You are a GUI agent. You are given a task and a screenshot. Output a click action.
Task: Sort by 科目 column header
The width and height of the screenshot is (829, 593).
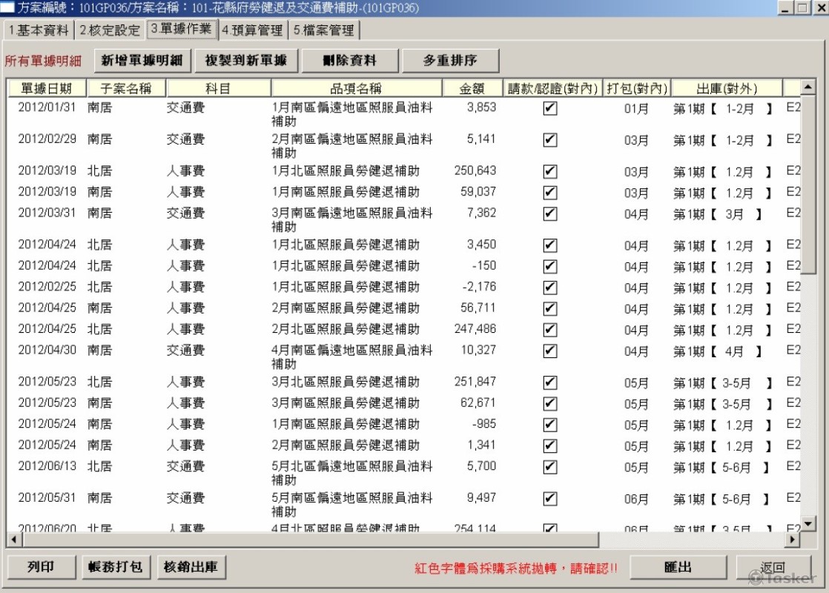tap(218, 88)
